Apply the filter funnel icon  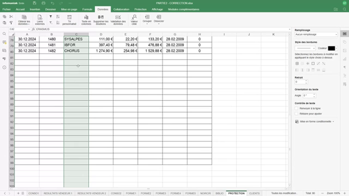(51, 17)
